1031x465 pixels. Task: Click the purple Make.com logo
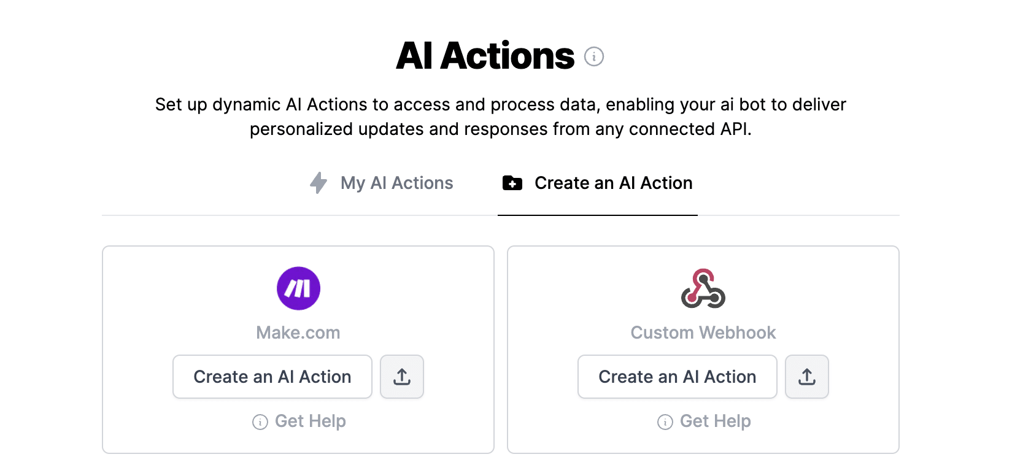[x=298, y=288]
